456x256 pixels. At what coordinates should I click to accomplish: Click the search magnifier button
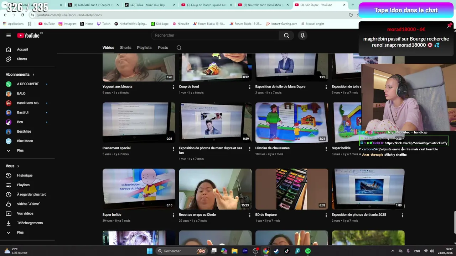[286, 35]
